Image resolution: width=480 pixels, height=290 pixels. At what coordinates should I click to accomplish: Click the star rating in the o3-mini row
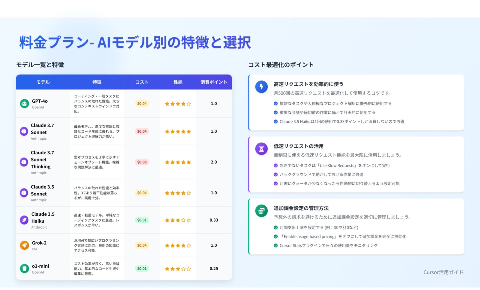click(178, 269)
